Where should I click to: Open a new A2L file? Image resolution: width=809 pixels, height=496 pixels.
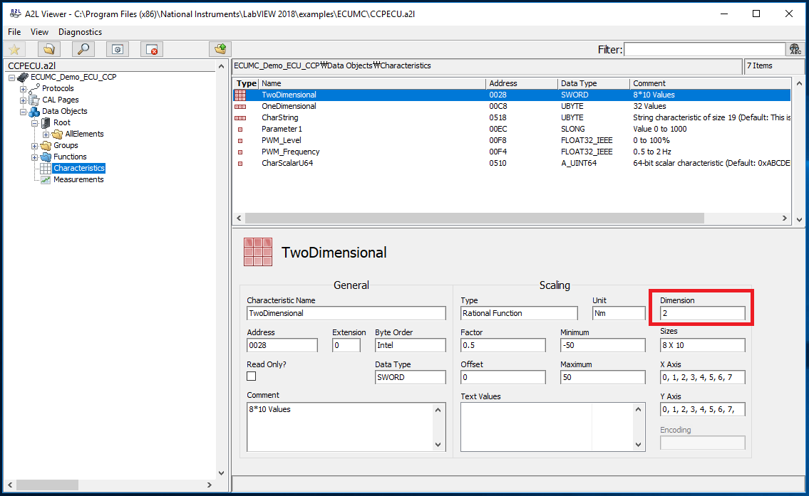pyautogui.click(x=48, y=49)
